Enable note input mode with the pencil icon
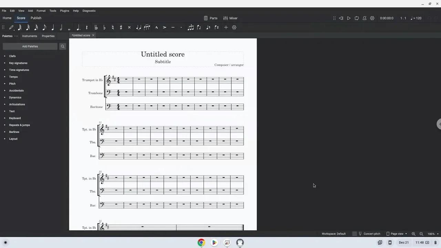This screenshot has height=248, width=441. (11, 28)
